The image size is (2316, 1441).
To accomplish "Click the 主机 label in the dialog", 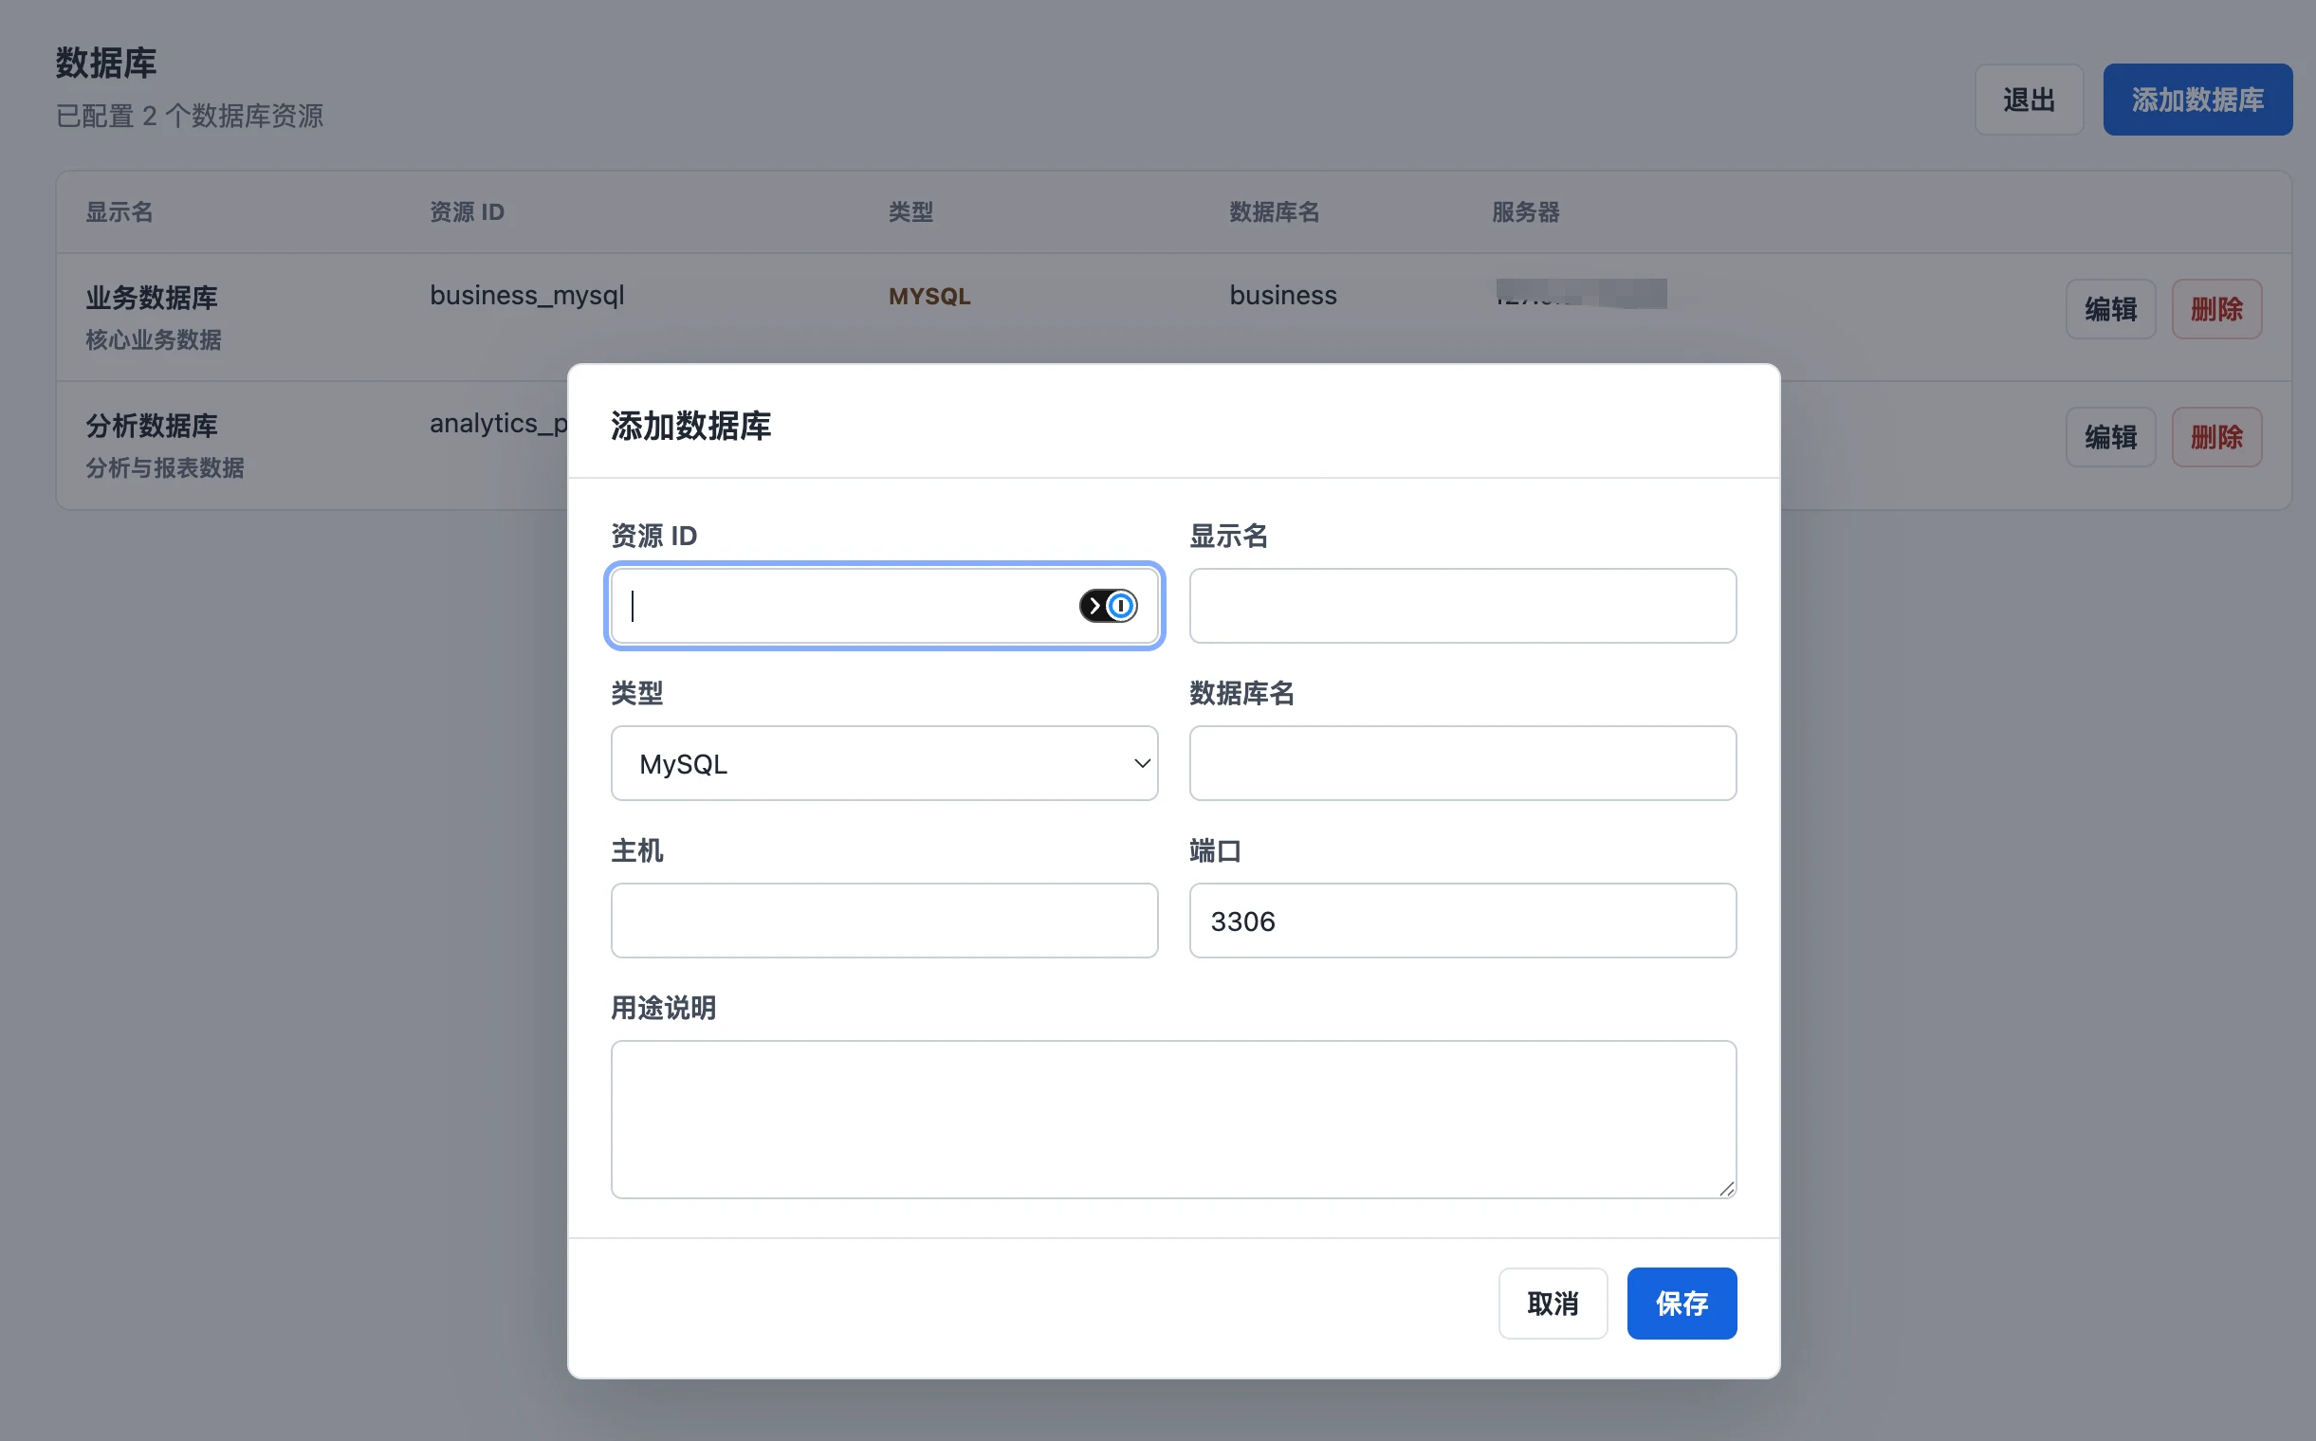I will tap(637, 850).
